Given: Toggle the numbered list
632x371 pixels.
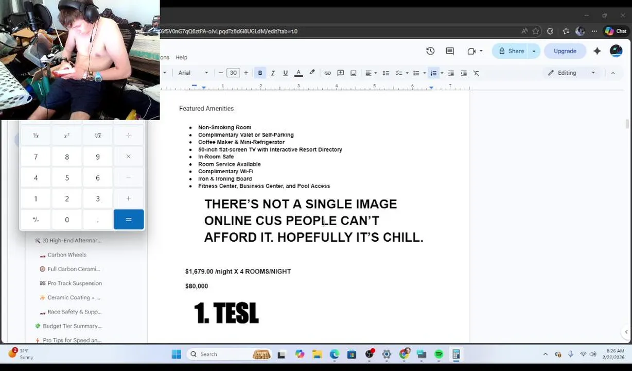Looking at the screenshot, I should coord(433,73).
